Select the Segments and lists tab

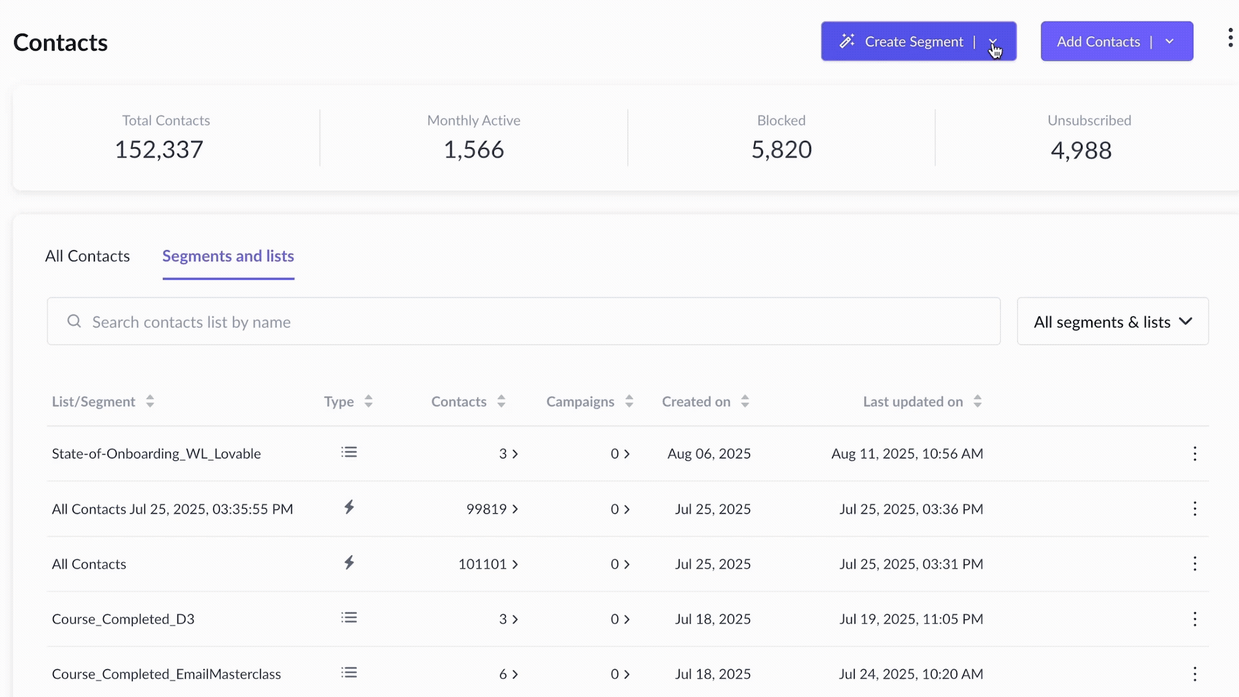point(228,256)
